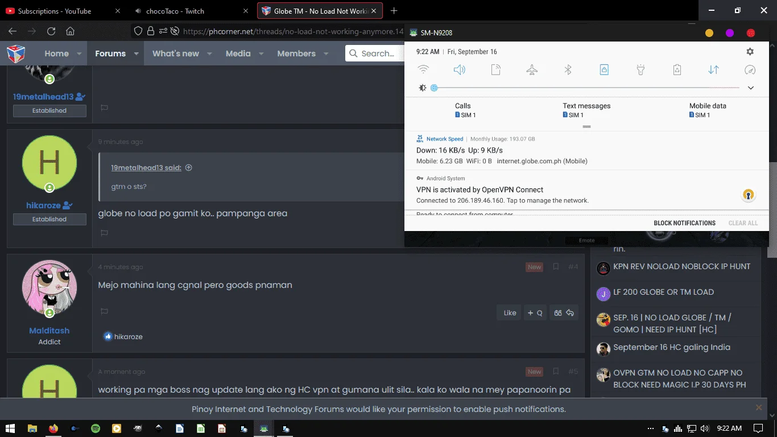Reload the phcorner page

(51, 31)
